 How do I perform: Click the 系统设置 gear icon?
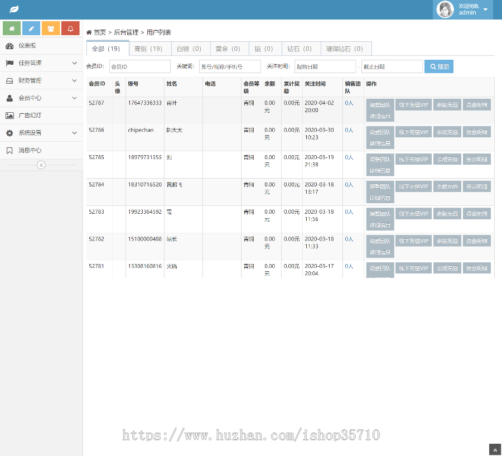(9, 133)
